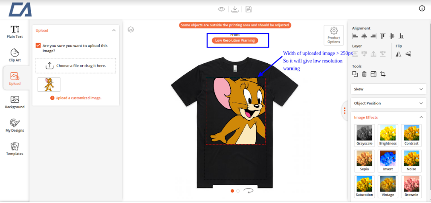This screenshot has width=431, height=203.
Task: Click the crop tool icon
Action: point(383,74)
